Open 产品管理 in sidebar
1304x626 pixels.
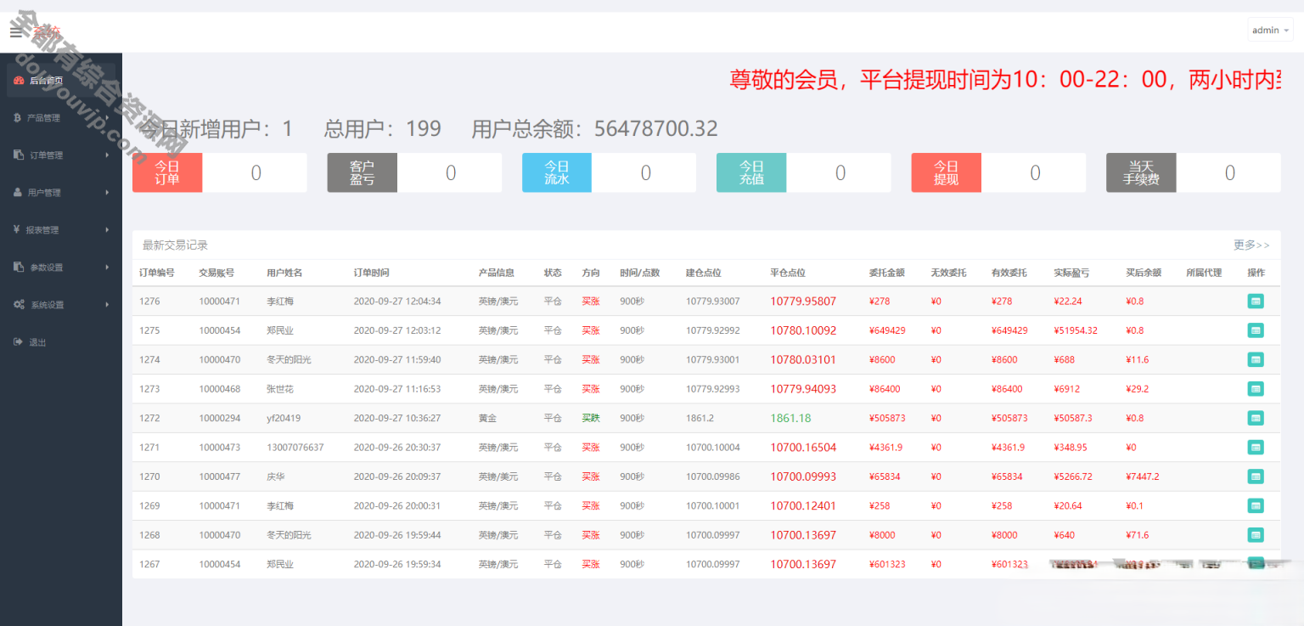[x=61, y=118]
